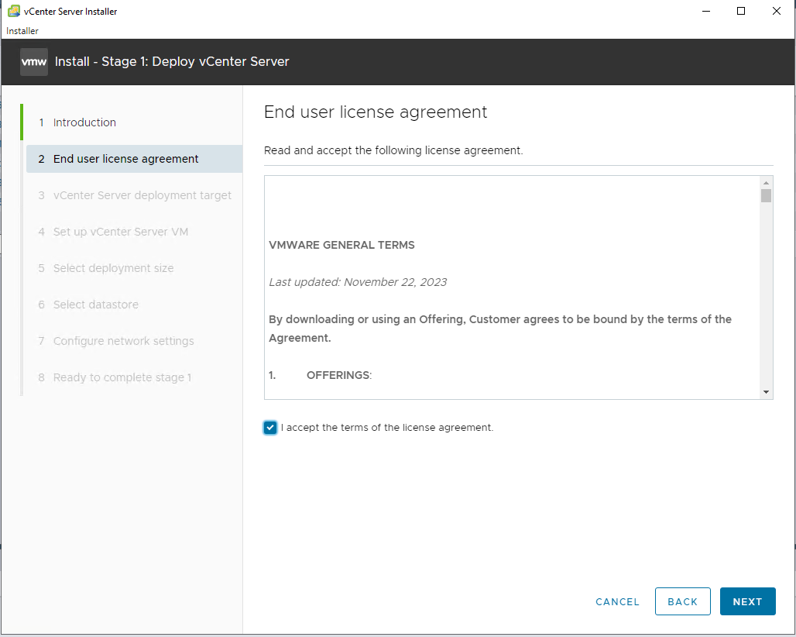Close the vCenter Server Installer window
Screen dimensions: 796x637
777,11
